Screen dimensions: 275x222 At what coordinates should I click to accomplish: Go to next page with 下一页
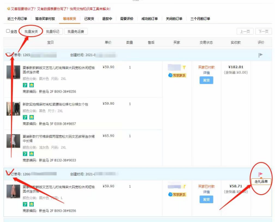click(x=264, y=32)
